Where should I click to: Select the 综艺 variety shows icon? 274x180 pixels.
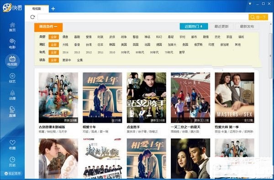coord(12,78)
